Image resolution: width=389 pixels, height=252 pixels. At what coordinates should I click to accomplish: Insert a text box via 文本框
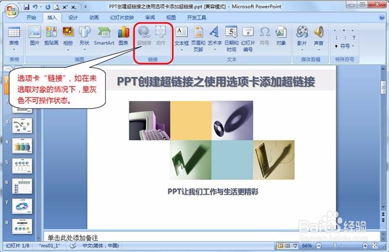tap(181, 32)
